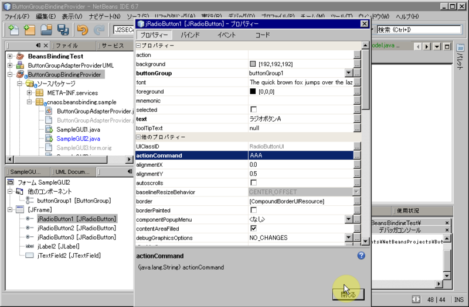Image resolution: width=469 pixels, height=307 pixels.
Task: Uncheck the contentAreaFilled checkbox
Action: 253,228
